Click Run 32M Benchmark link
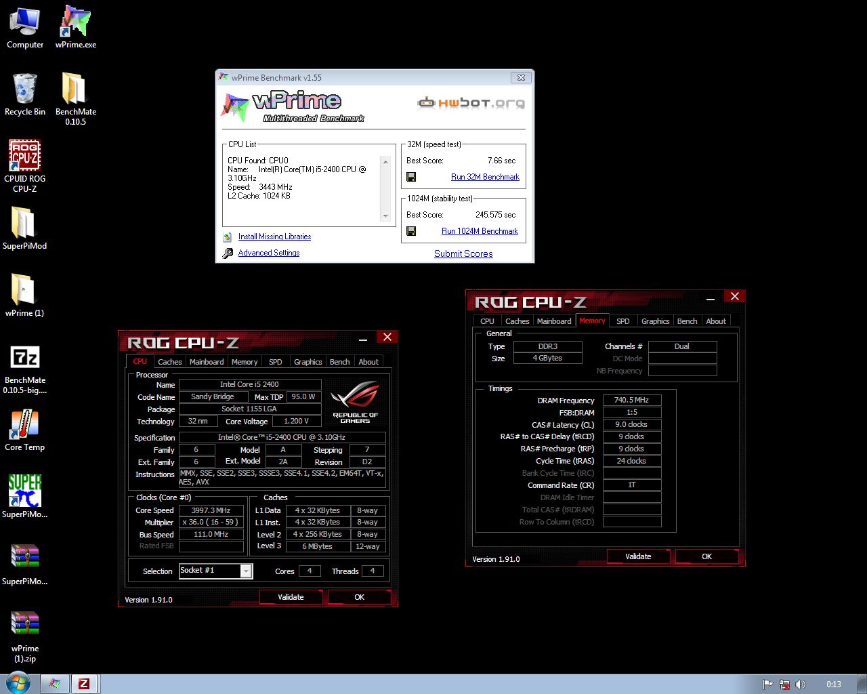867x694 pixels. point(485,177)
